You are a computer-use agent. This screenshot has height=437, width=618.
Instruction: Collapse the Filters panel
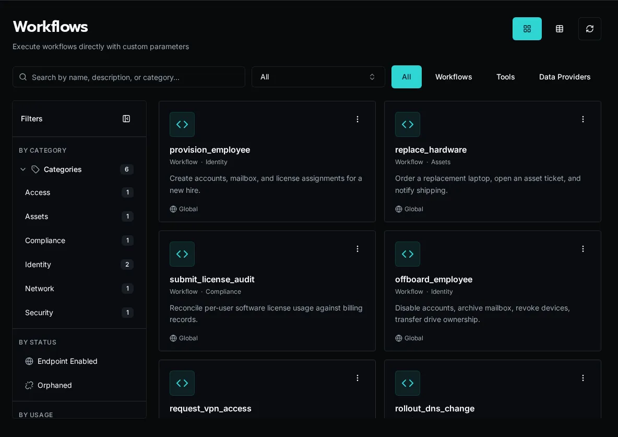pos(126,119)
